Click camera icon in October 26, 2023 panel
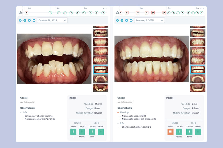This screenshot has height=148, width=223. click(20, 13)
